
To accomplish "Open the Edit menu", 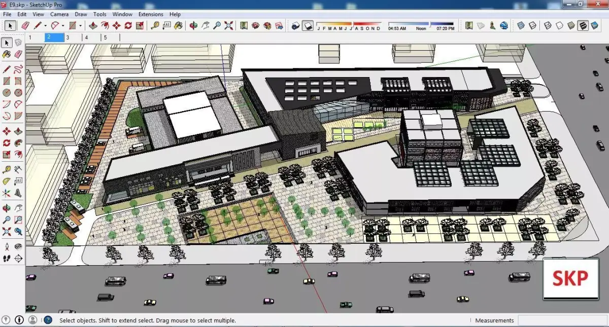I will tap(22, 14).
